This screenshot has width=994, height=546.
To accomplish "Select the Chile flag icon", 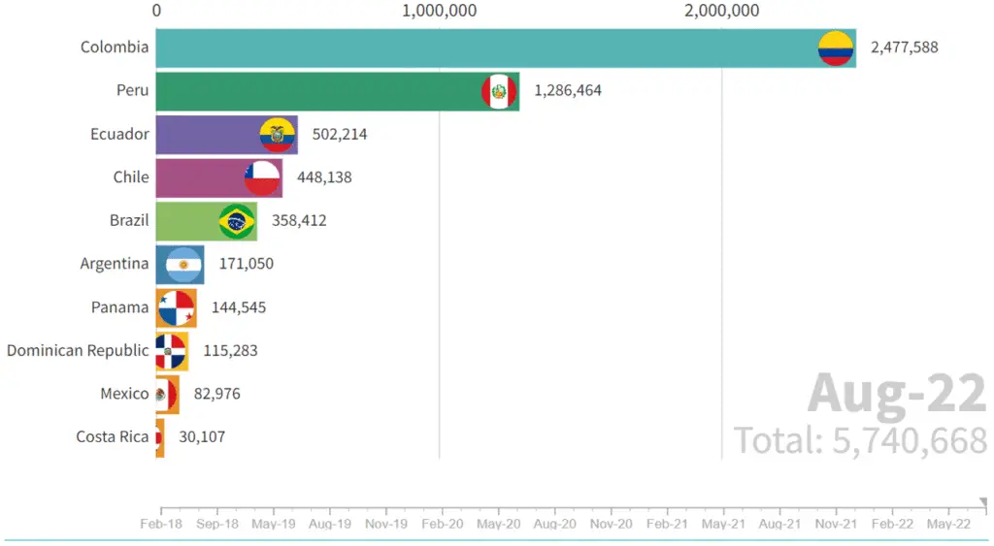I will [262, 177].
